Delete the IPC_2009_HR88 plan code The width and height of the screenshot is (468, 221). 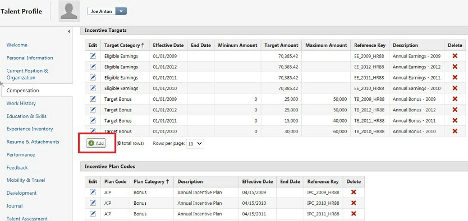tap(354, 192)
